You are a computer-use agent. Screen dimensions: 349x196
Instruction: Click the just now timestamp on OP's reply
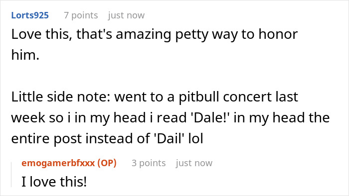194,163
